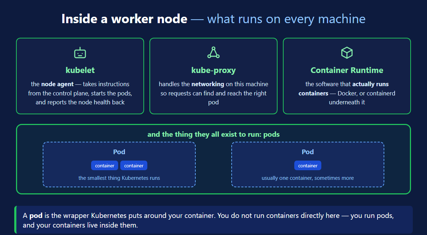Screen dimensions: 427x235
Task: Select the kubelet heading
Action: click(80, 70)
